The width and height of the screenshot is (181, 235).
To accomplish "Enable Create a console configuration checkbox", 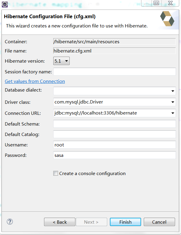I will [x=56, y=173].
